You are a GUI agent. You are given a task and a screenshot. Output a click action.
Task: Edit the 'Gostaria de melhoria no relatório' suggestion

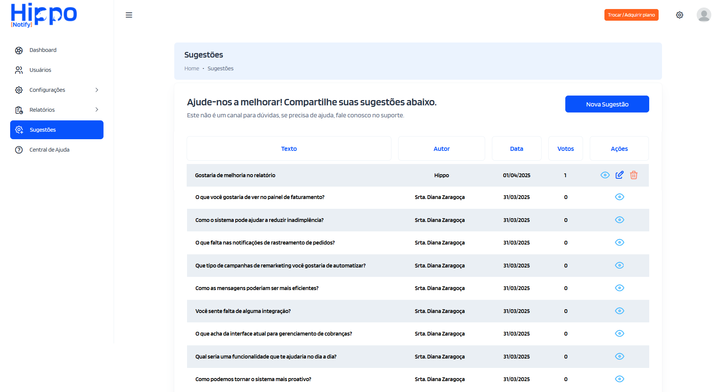(x=619, y=175)
